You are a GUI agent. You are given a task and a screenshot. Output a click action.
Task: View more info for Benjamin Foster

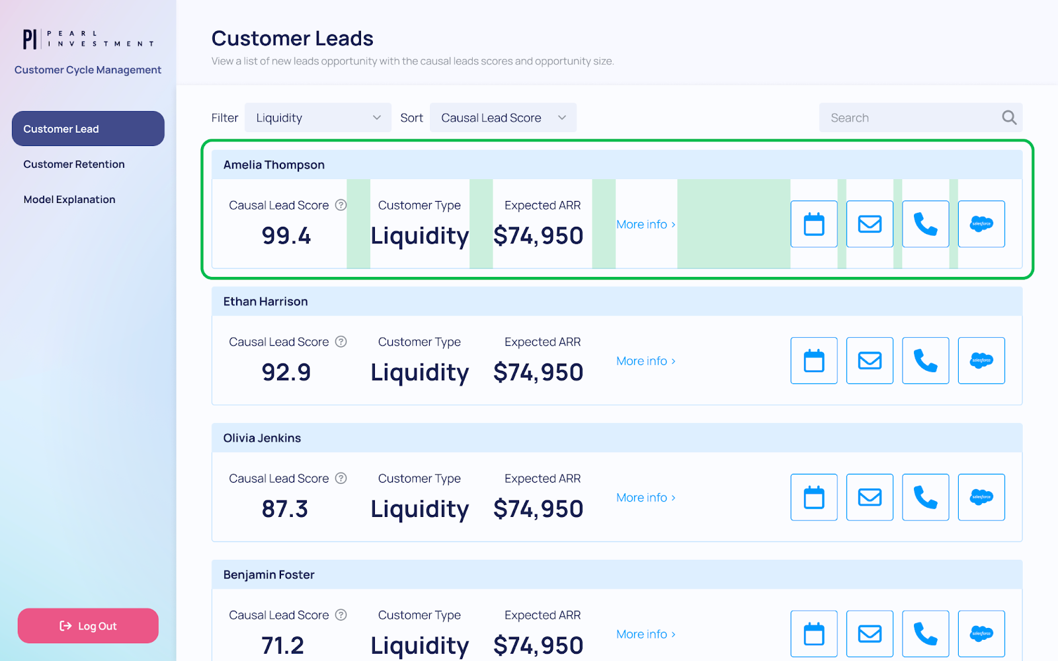[646, 634]
